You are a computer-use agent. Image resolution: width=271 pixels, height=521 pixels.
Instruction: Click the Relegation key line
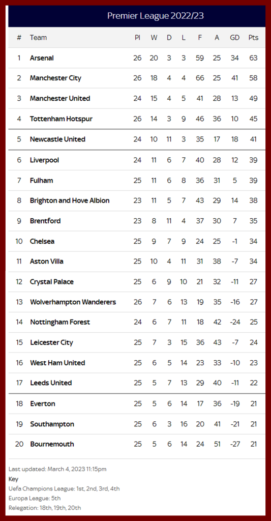tap(45, 508)
